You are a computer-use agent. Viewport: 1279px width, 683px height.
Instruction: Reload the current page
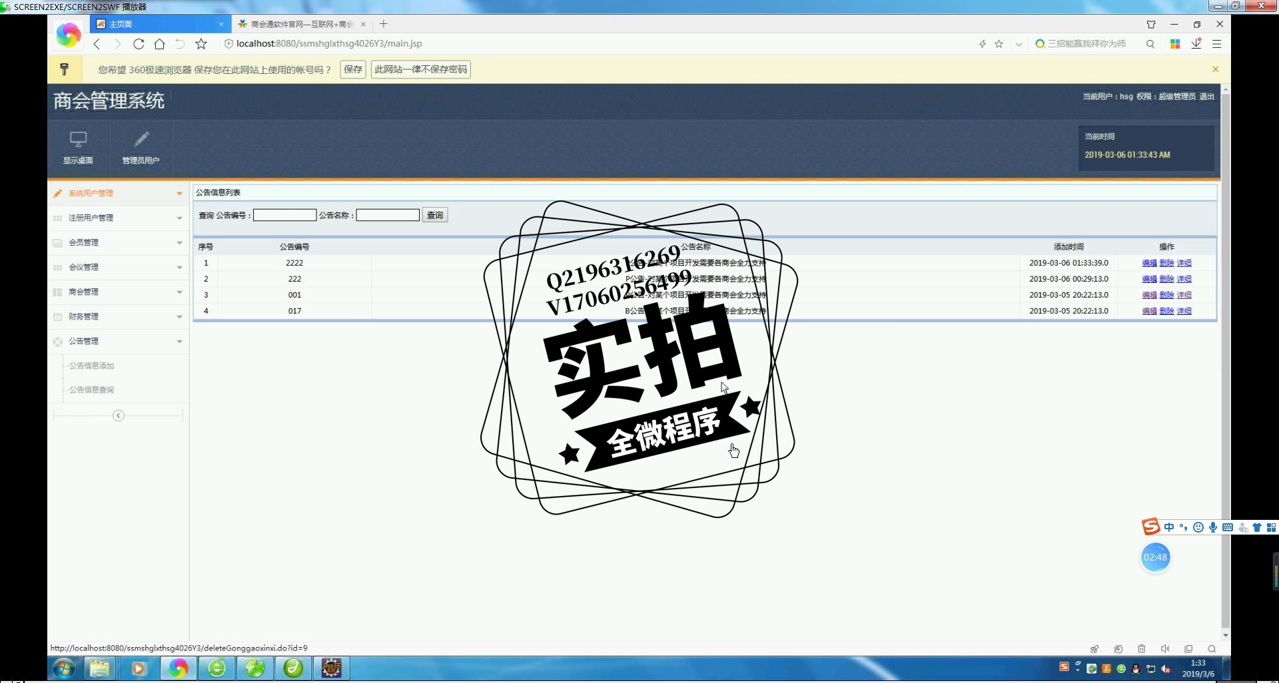(139, 44)
